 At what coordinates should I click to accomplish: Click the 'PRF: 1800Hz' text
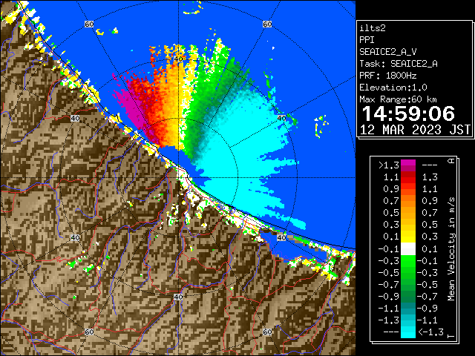(x=388, y=76)
